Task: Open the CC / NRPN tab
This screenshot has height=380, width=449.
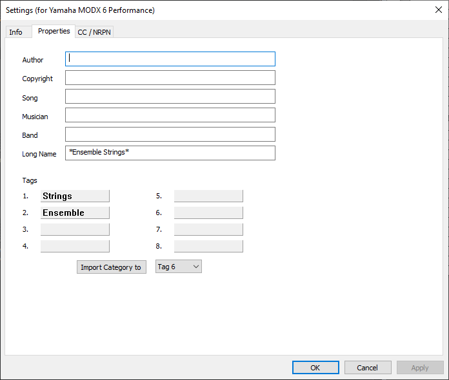Action: [94, 32]
